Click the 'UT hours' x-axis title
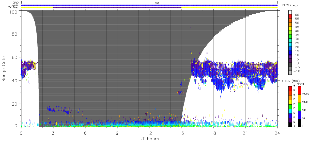312x144 pixels. (x=149, y=139)
